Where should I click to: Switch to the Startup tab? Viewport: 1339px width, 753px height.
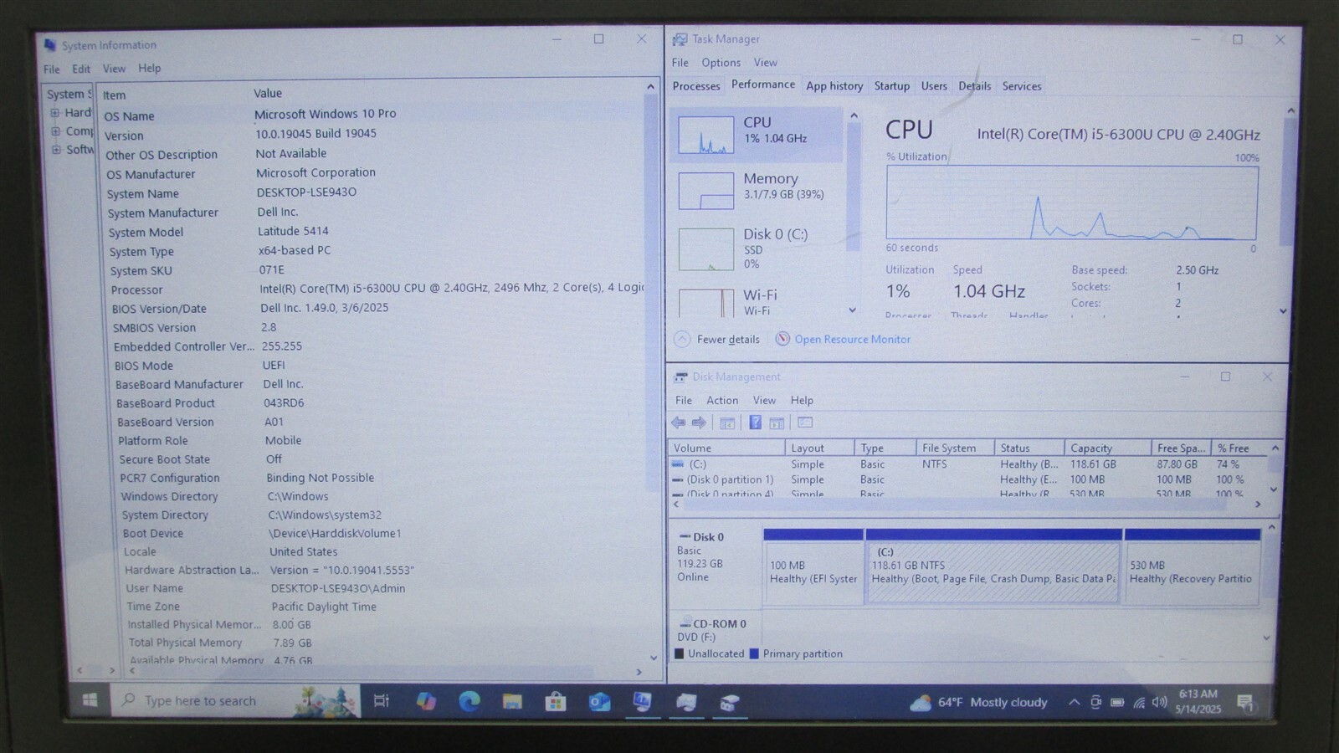click(x=892, y=86)
